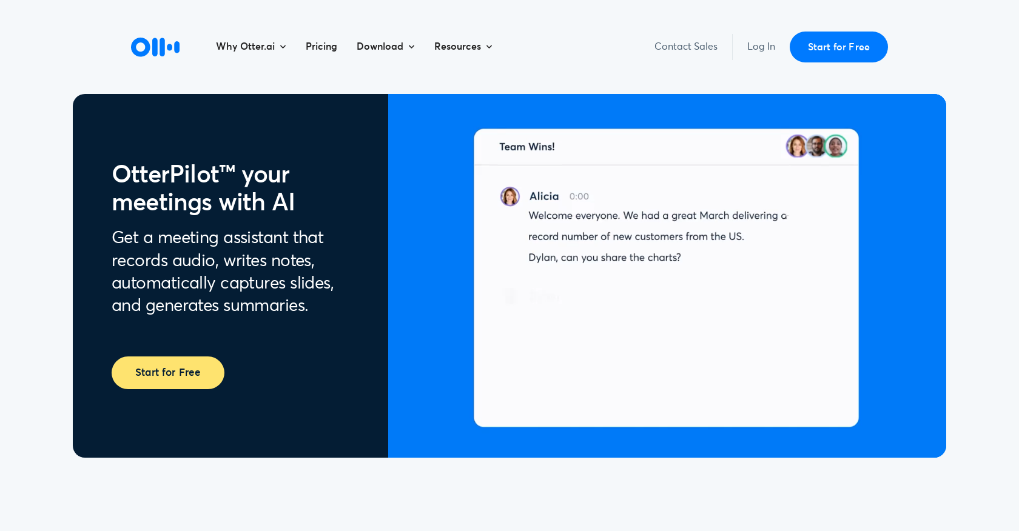This screenshot has width=1019, height=531.
Task: Select the green-ringed participant avatar
Action: click(836, 146)
